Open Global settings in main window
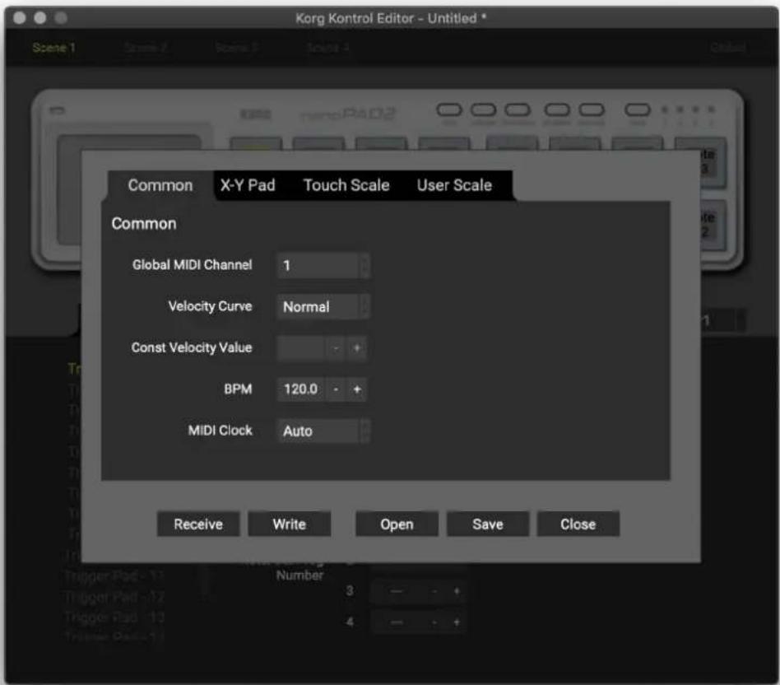 tap(728, 47)
